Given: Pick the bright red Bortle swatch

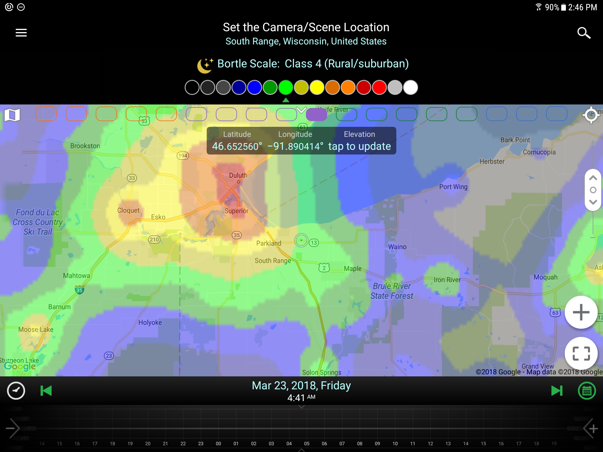Looking at the screenshot, I should 379,88.
